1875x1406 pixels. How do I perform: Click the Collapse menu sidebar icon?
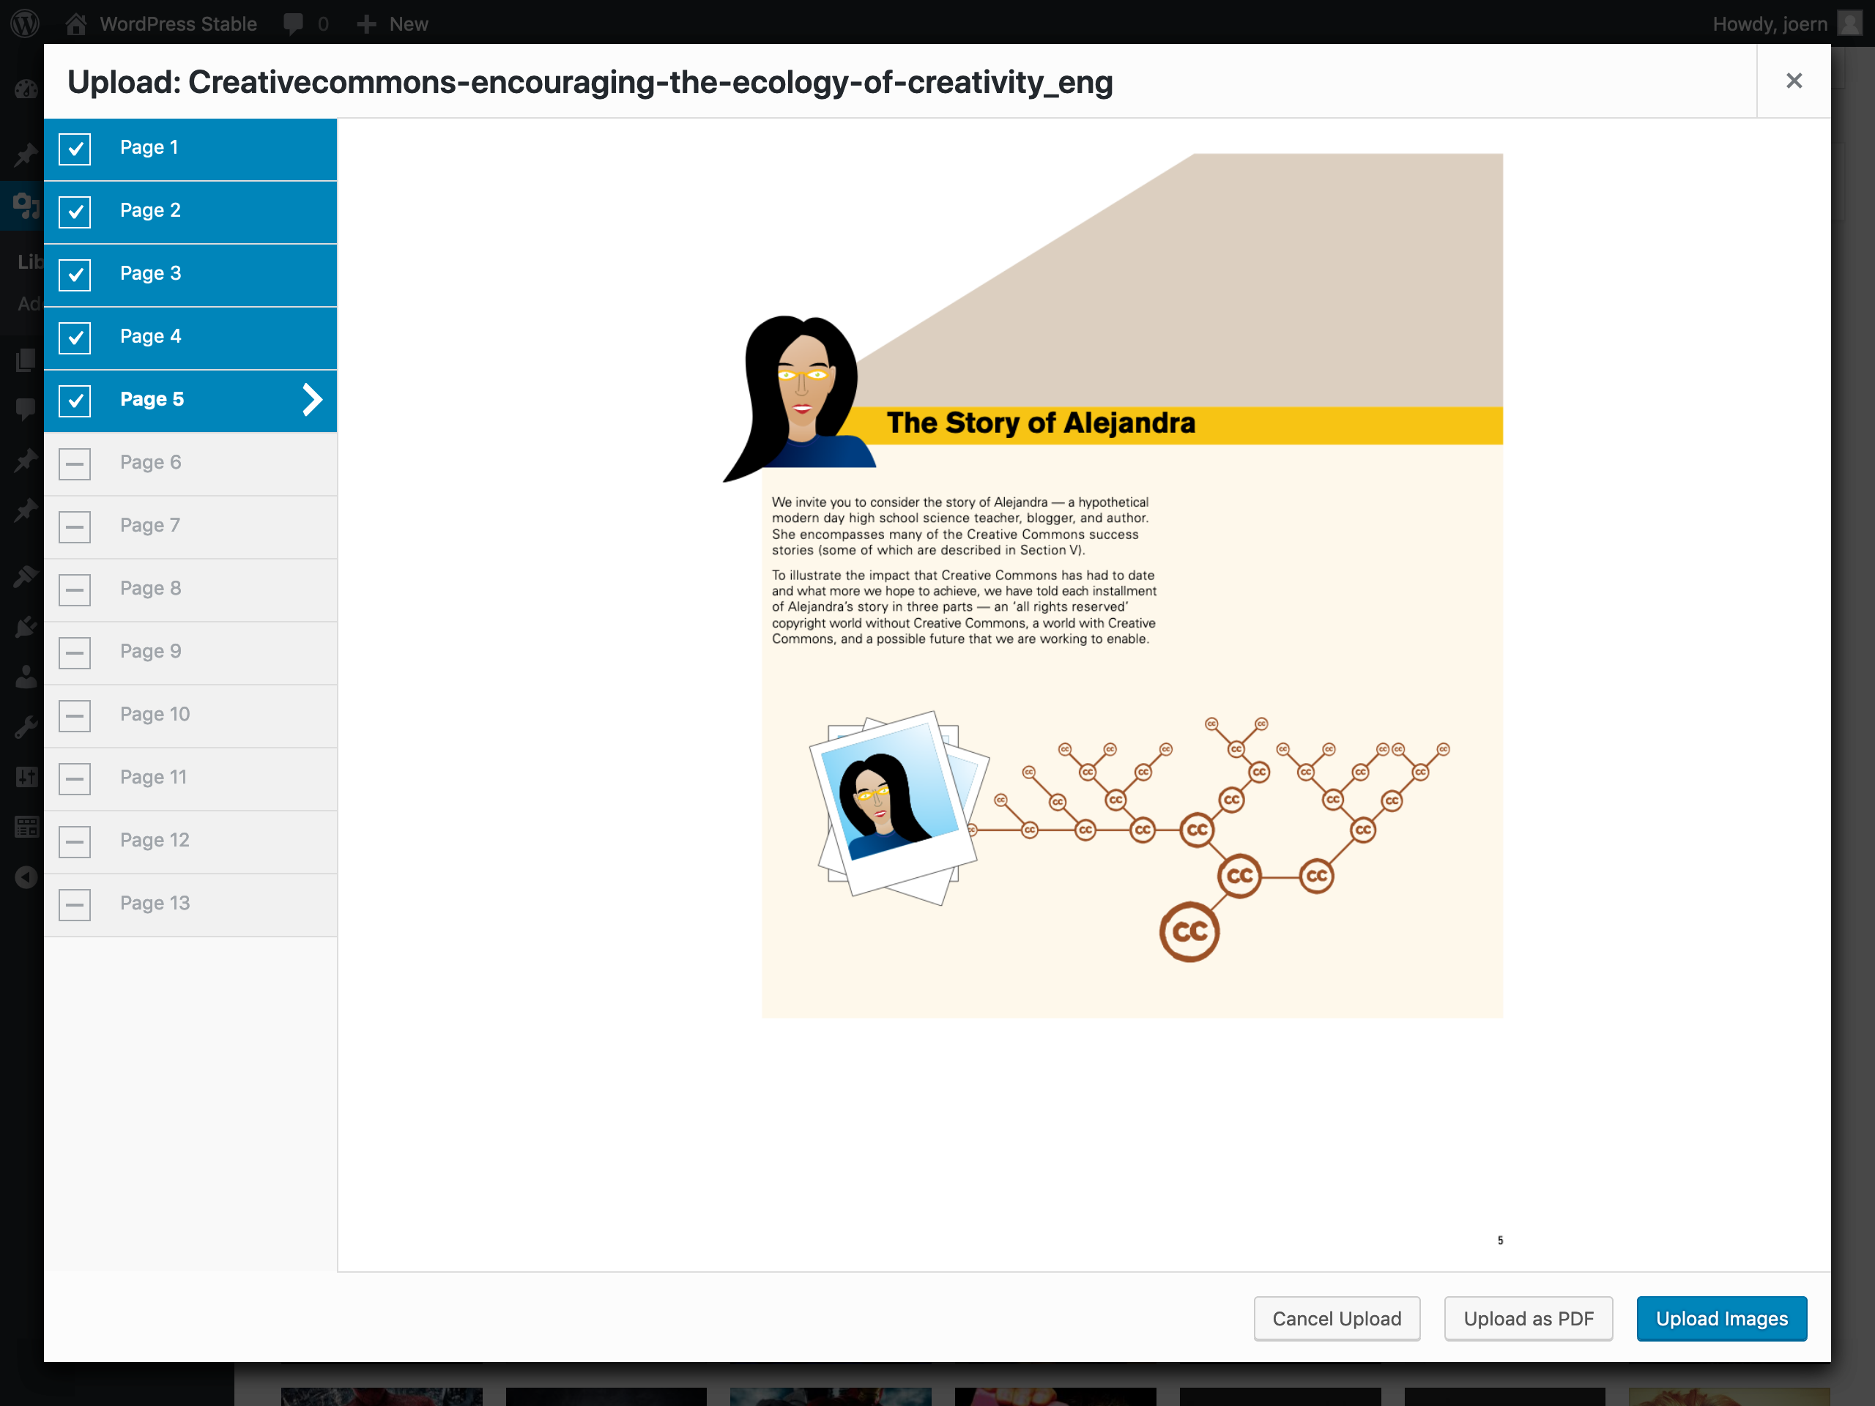[x=26, y=877]
